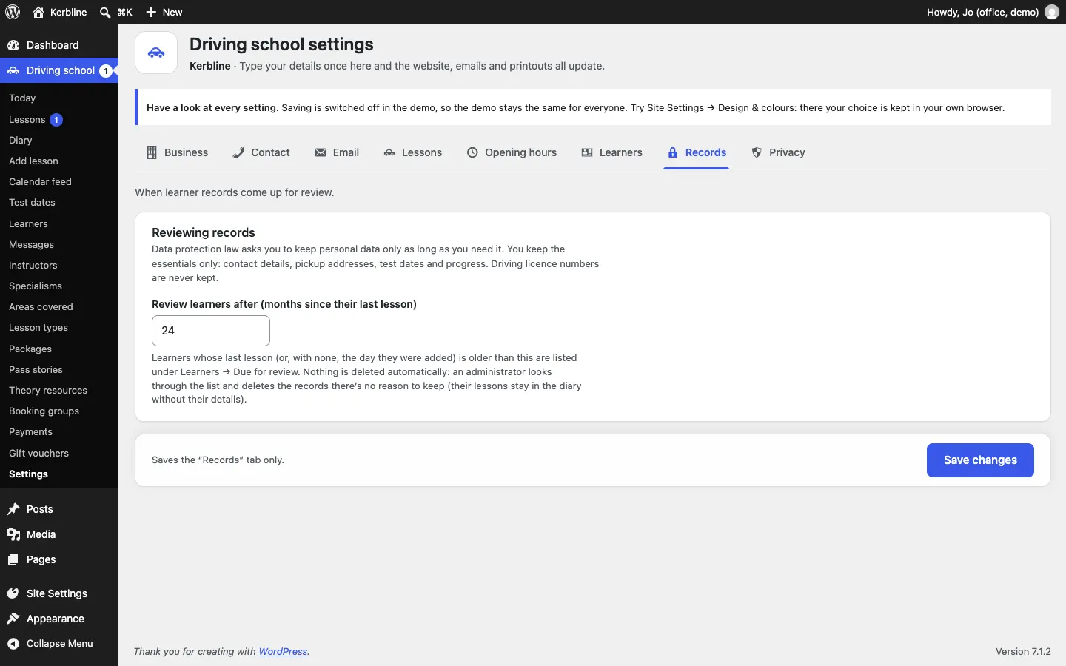Click the Pages icon
The height and width of the screenshot is (666, 1066).
tap(13, 559)
